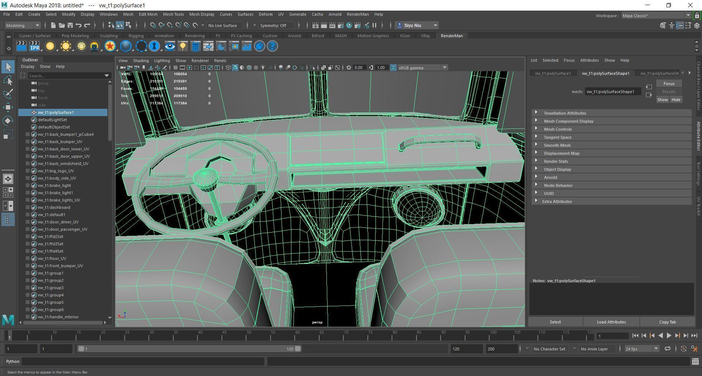Image resolution: width=702 pixels, height=376 pixels.
Task: Click the Select button in Attribute Editor
Action: click(555, 322)
